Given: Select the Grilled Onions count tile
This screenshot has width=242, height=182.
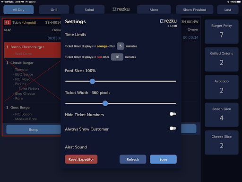Looking at the screenshot, I should click(222, 59).
